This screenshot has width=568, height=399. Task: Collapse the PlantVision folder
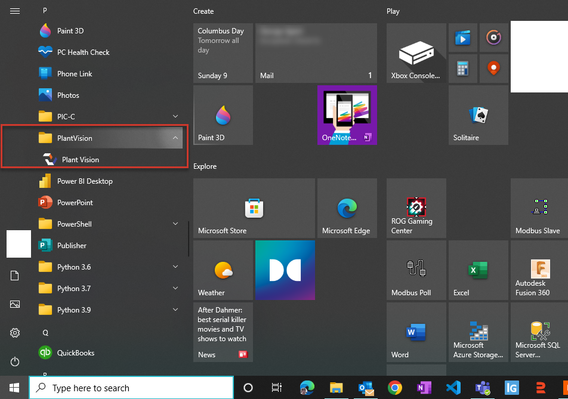point(174,138)
